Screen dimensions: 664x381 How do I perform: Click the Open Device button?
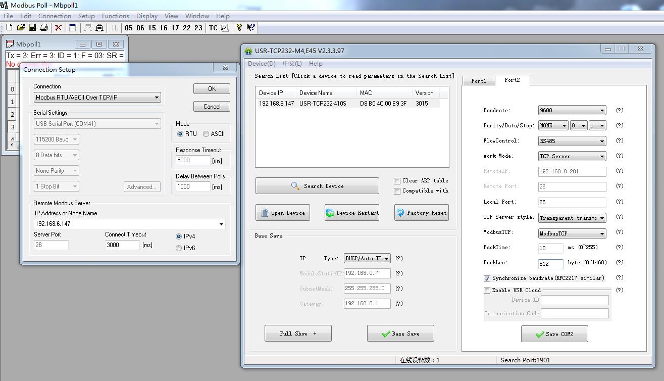click(283, 213)
